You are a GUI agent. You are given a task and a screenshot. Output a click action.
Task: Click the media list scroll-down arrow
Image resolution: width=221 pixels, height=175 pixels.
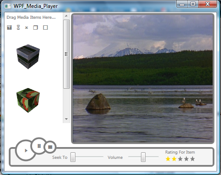66,119
